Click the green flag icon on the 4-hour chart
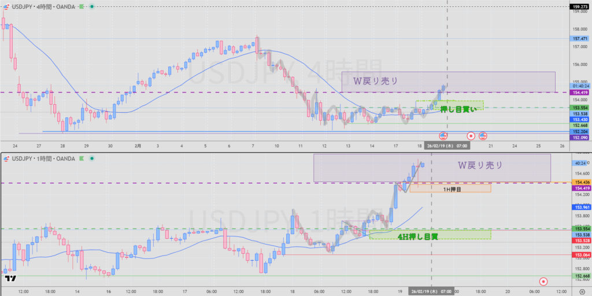Image resolution: width=592 pixels, height=296 pixels. [x=82, y=6]
